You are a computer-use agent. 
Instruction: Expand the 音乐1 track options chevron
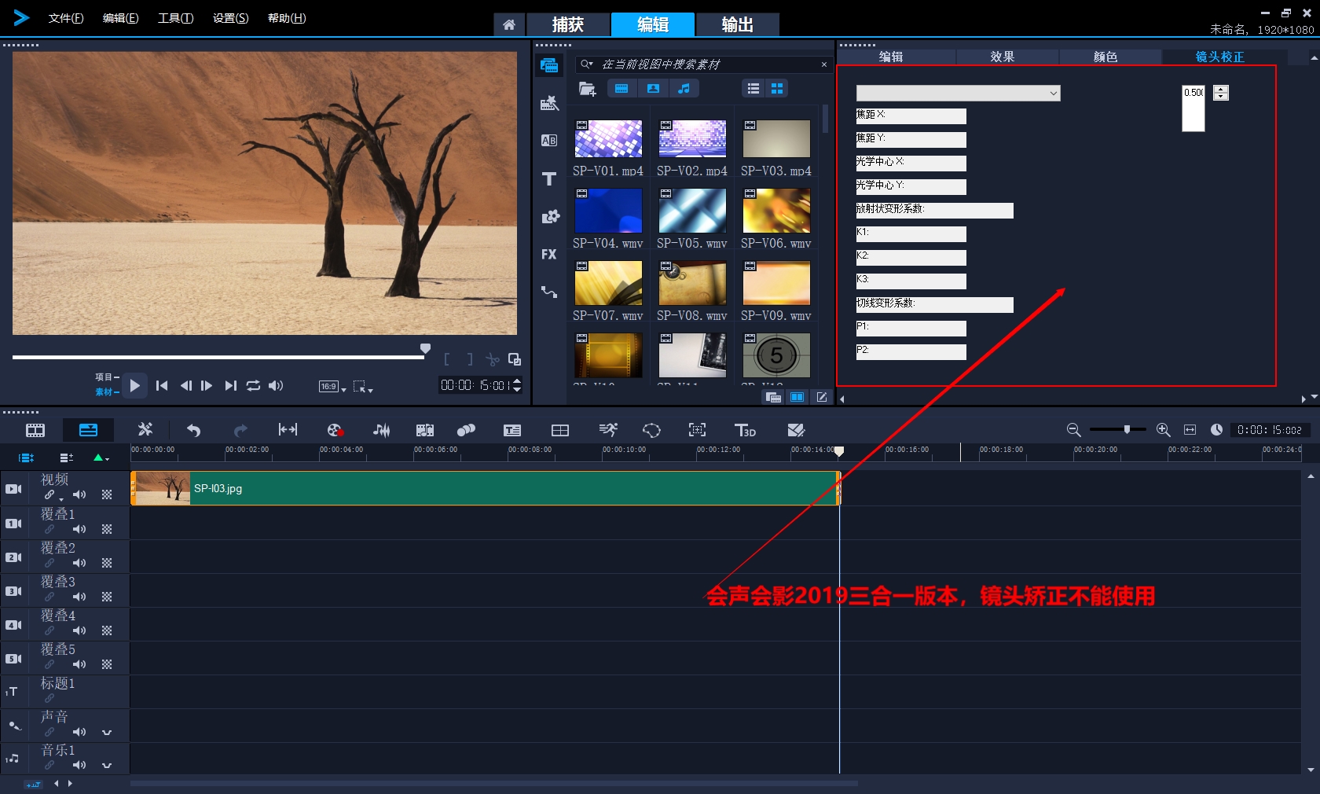(107, 765)
